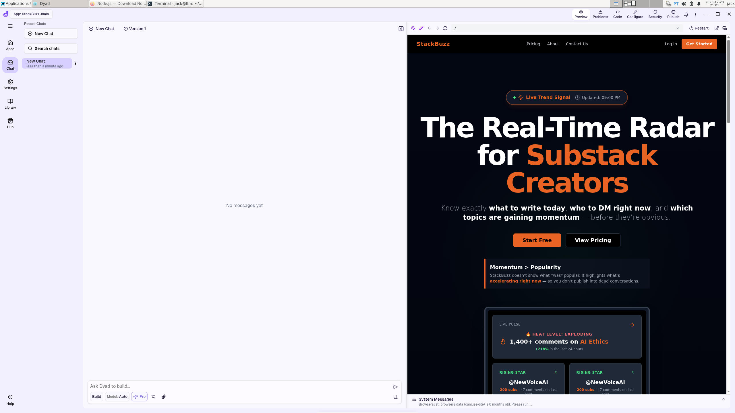Switch to the Code tab
Image resolution: width=735 pixels, height=413 pixels.
[618, 14]
